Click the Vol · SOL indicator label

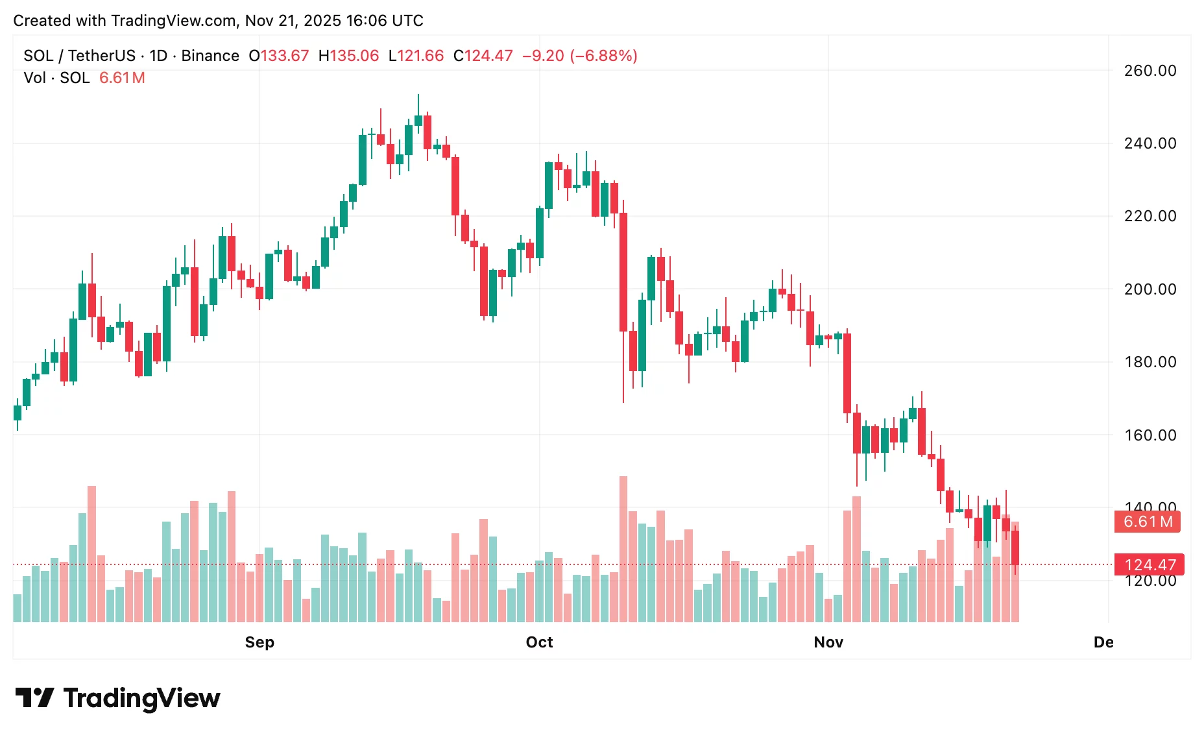click(56, 78)
